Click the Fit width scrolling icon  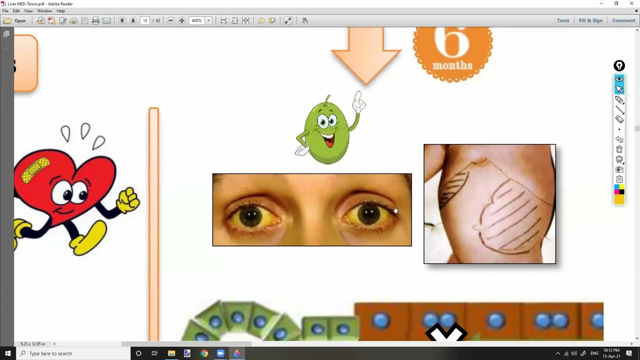[x=223, y=20]
